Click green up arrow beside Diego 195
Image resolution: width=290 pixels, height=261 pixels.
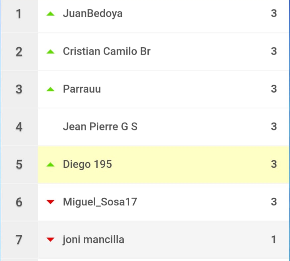click(50, 165)
